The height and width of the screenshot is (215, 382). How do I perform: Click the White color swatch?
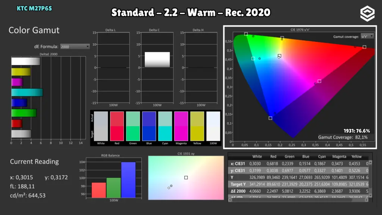(x=101, y=126)
